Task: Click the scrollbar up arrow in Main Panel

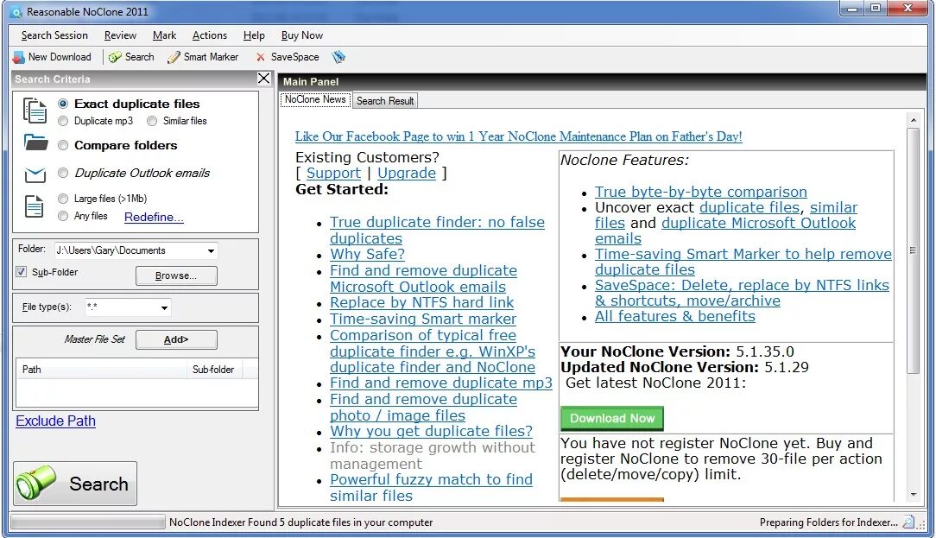Action: [913, 120]
